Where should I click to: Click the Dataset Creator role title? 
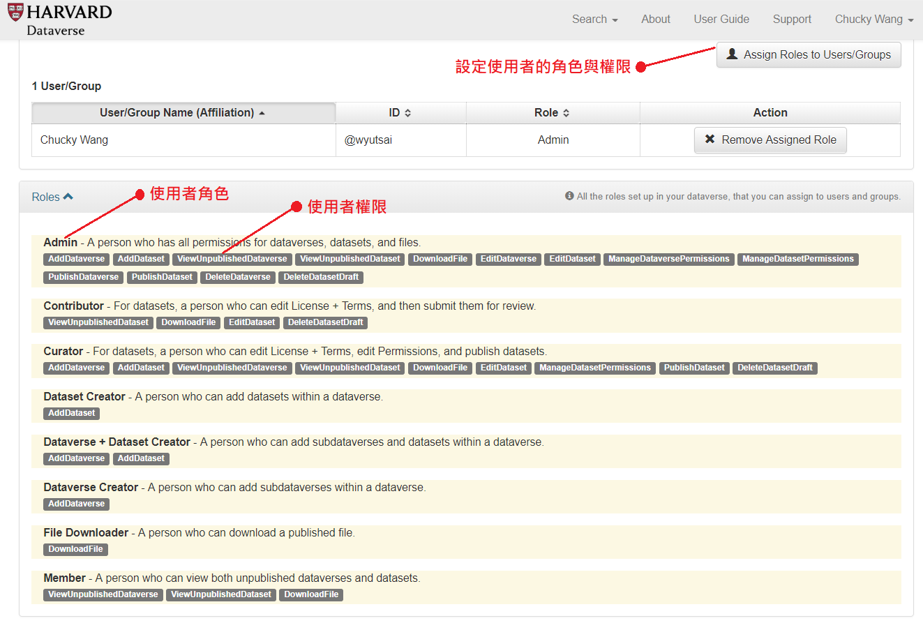[84, 397]
